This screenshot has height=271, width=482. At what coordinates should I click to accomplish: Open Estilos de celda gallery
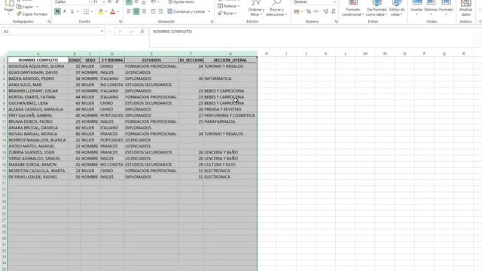[397, 8]
